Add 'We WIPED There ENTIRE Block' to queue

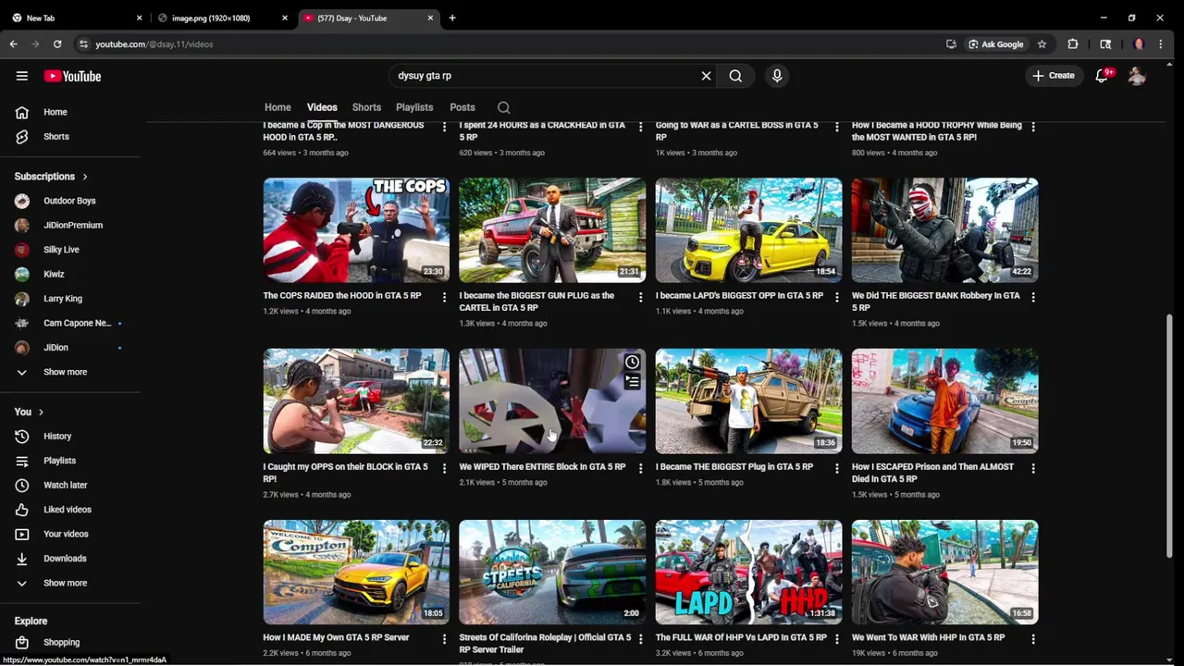tap(632, 382)
